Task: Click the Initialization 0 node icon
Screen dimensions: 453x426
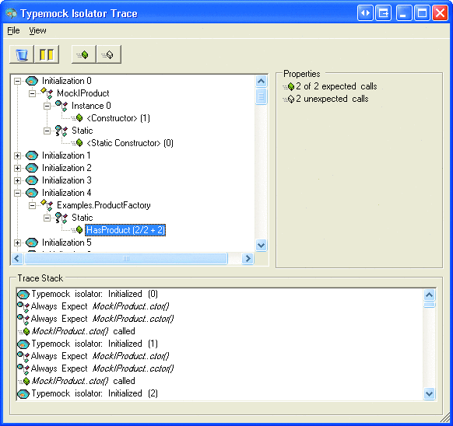Action: click(32, 81)
